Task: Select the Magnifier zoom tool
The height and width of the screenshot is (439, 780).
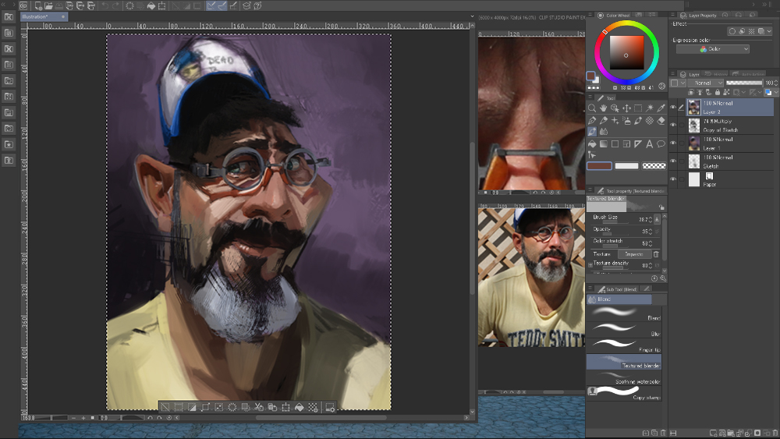Action: point(592,108)
